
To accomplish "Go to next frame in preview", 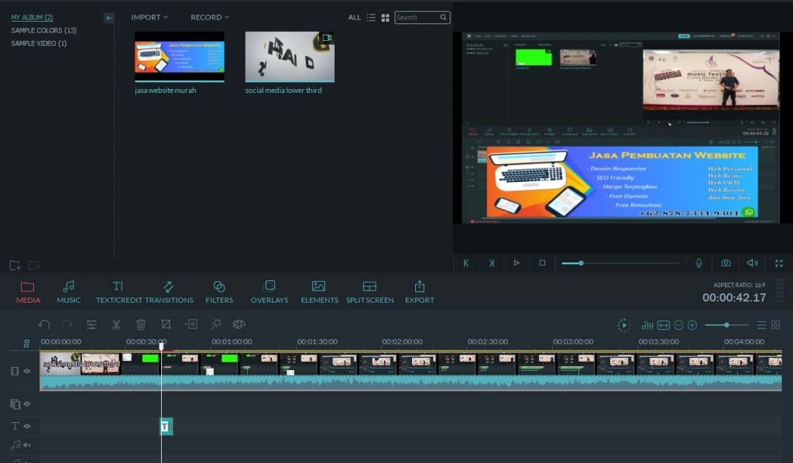I will (491, 262).
